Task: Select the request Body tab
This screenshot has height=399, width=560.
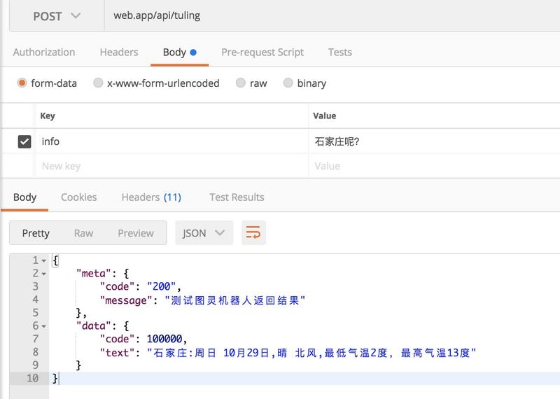Action: click(179, 52)
